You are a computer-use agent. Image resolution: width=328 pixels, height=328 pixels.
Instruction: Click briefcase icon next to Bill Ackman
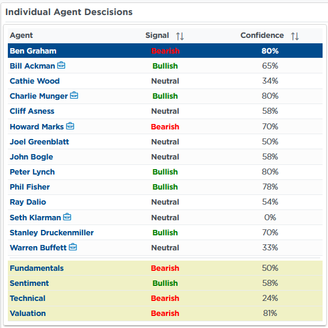61,65
